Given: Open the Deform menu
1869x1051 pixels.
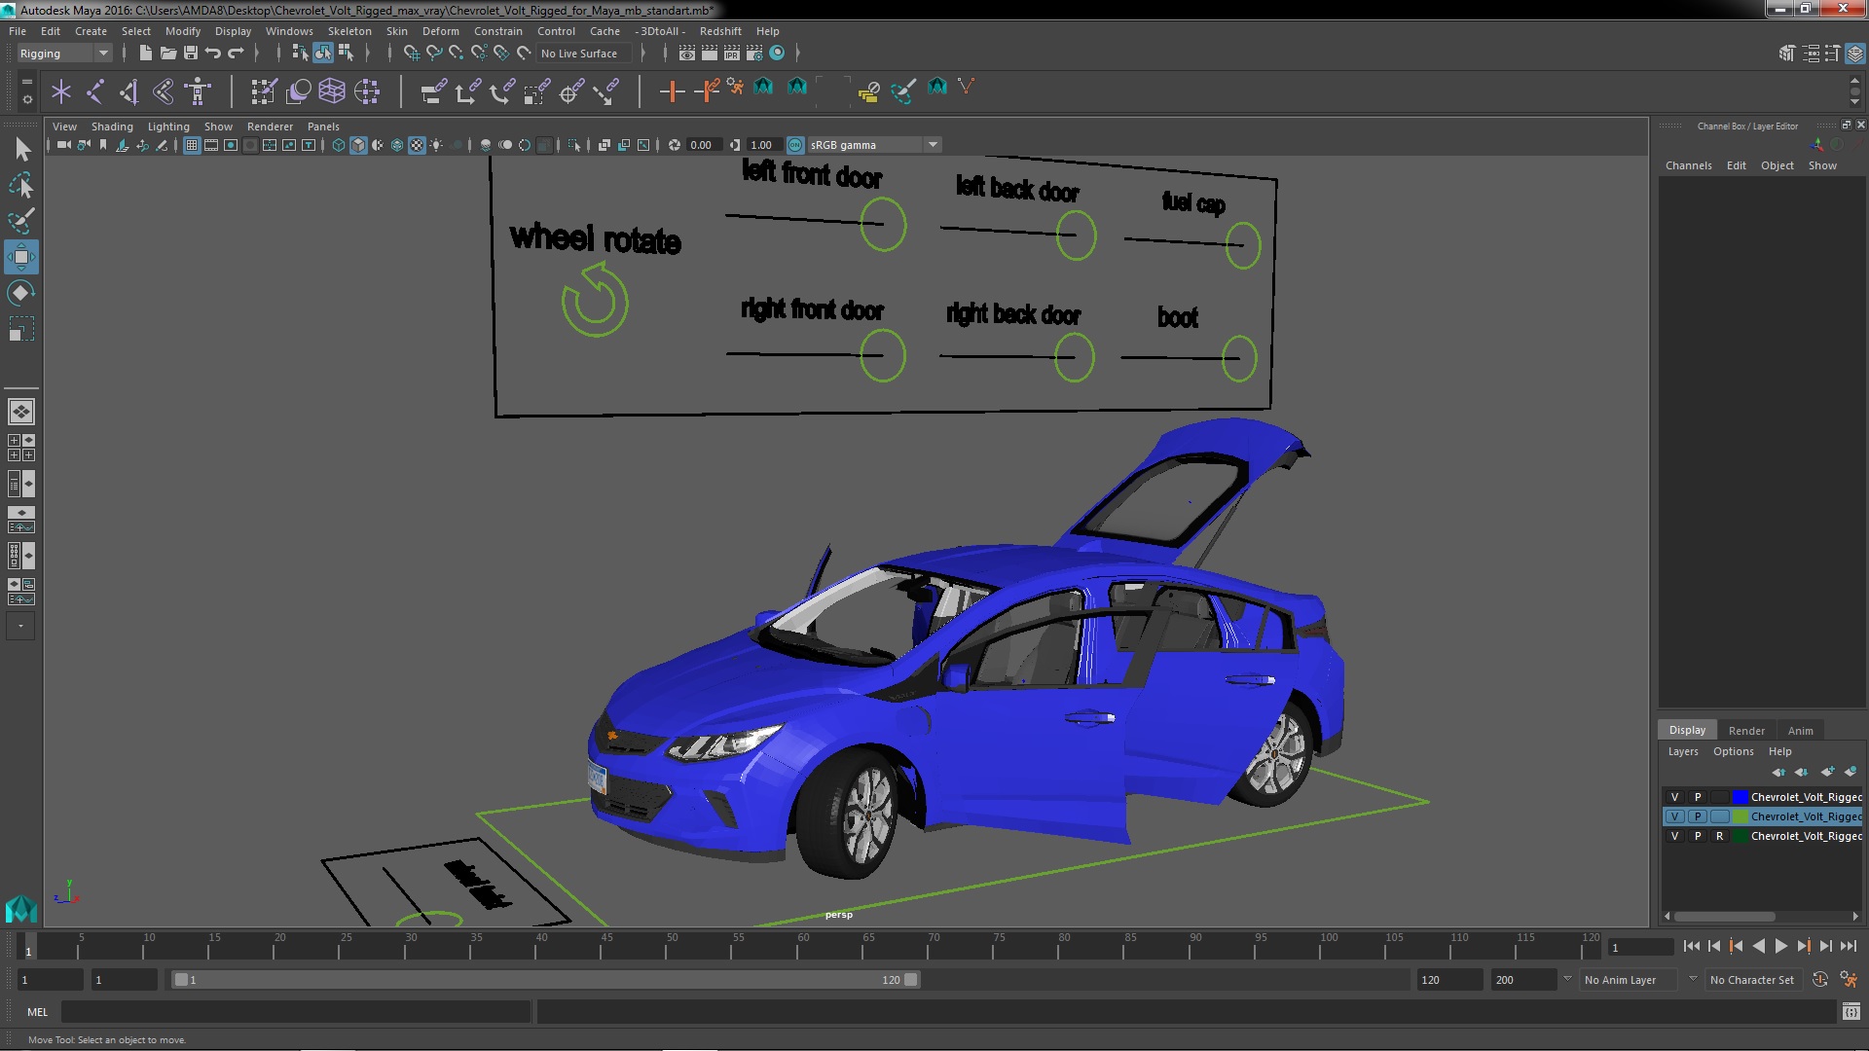Looking at the screenshot, I should pos(440,31).
